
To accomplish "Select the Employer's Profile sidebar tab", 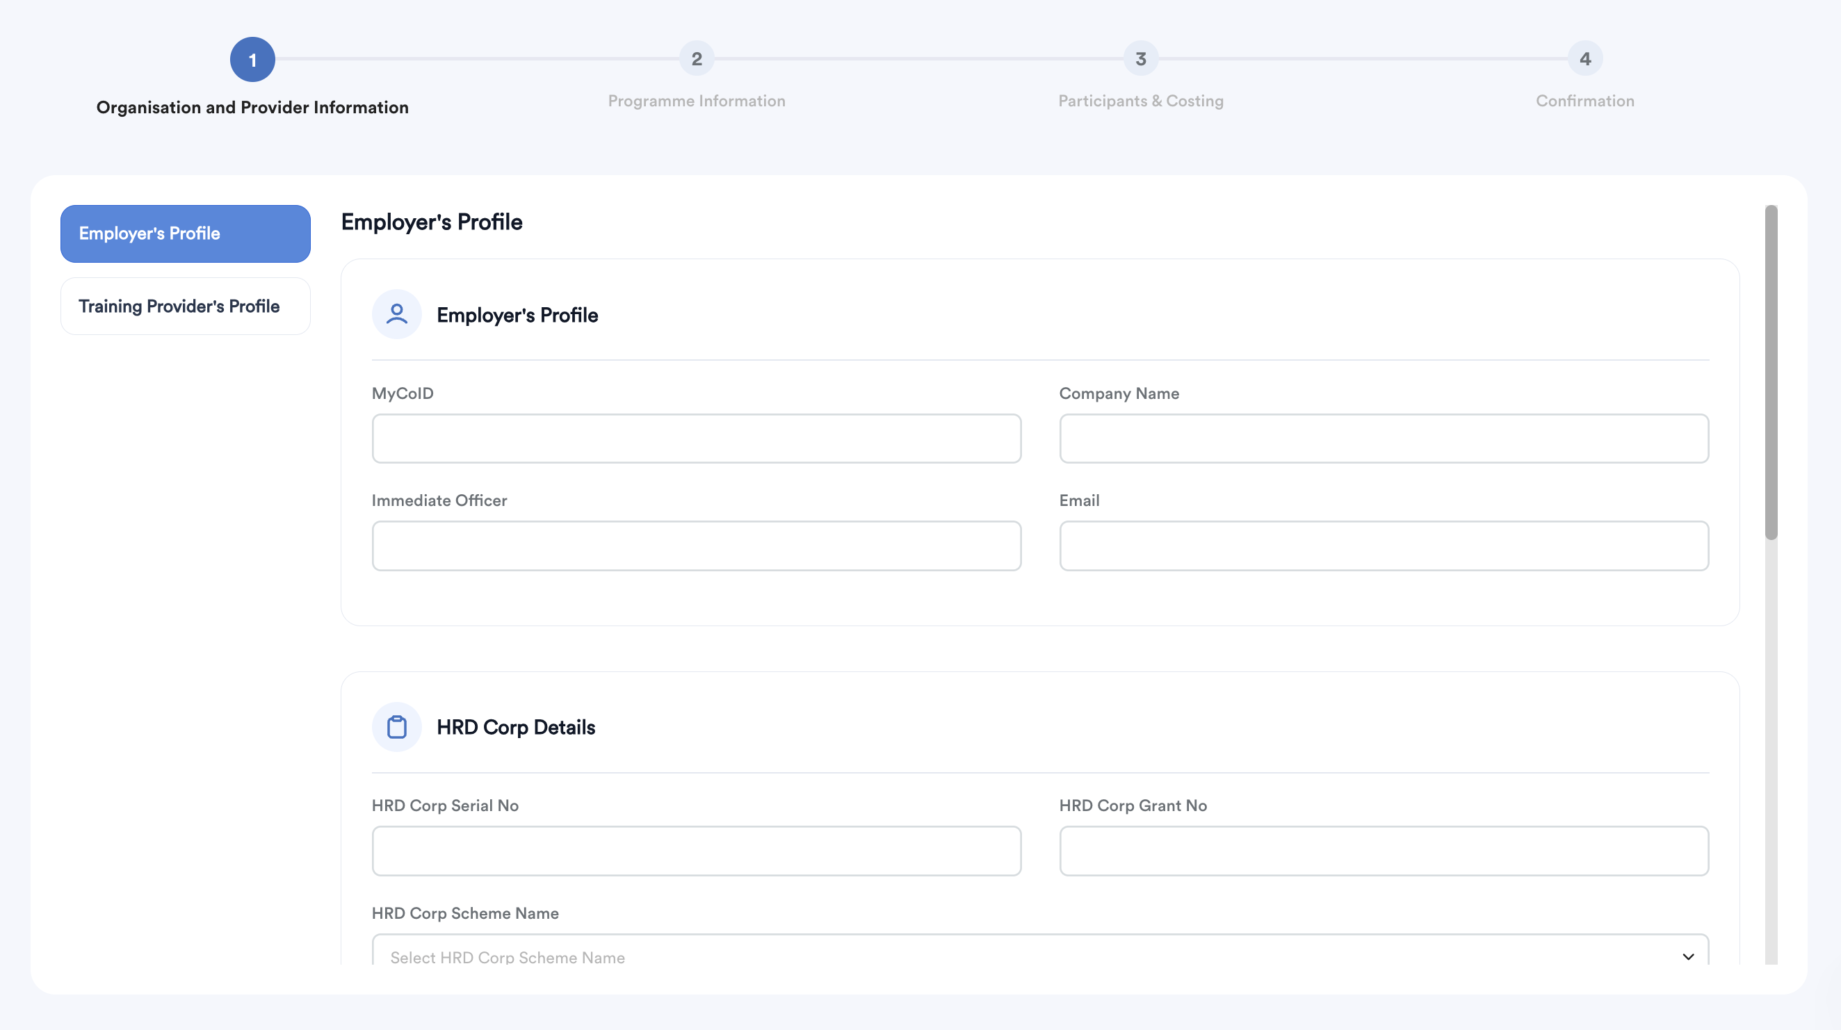I will [185, 234].
